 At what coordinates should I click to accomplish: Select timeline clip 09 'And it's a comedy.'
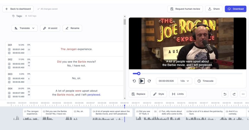[x=235, y=113]
